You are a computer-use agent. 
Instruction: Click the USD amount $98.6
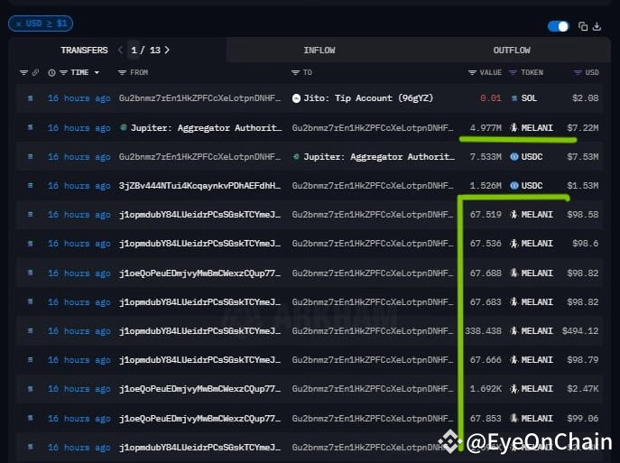[x=585, y=244]
